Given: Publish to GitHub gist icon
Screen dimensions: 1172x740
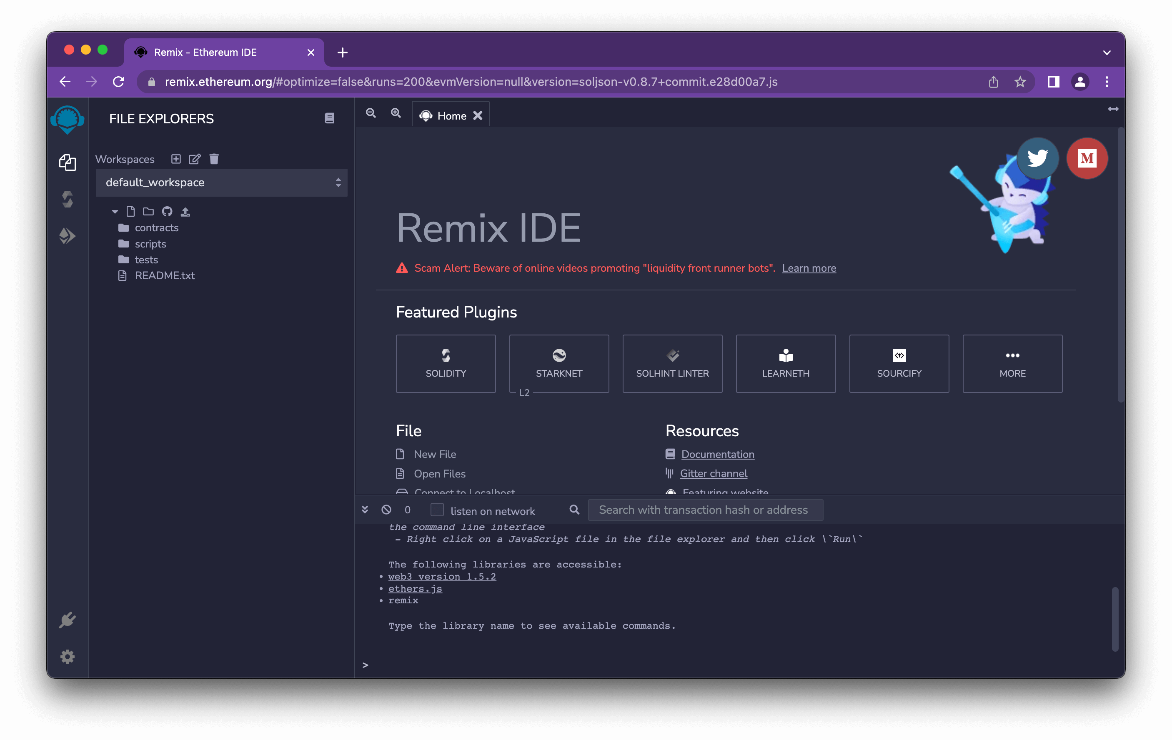Looking at the screenshot, I should coord(167,211).
